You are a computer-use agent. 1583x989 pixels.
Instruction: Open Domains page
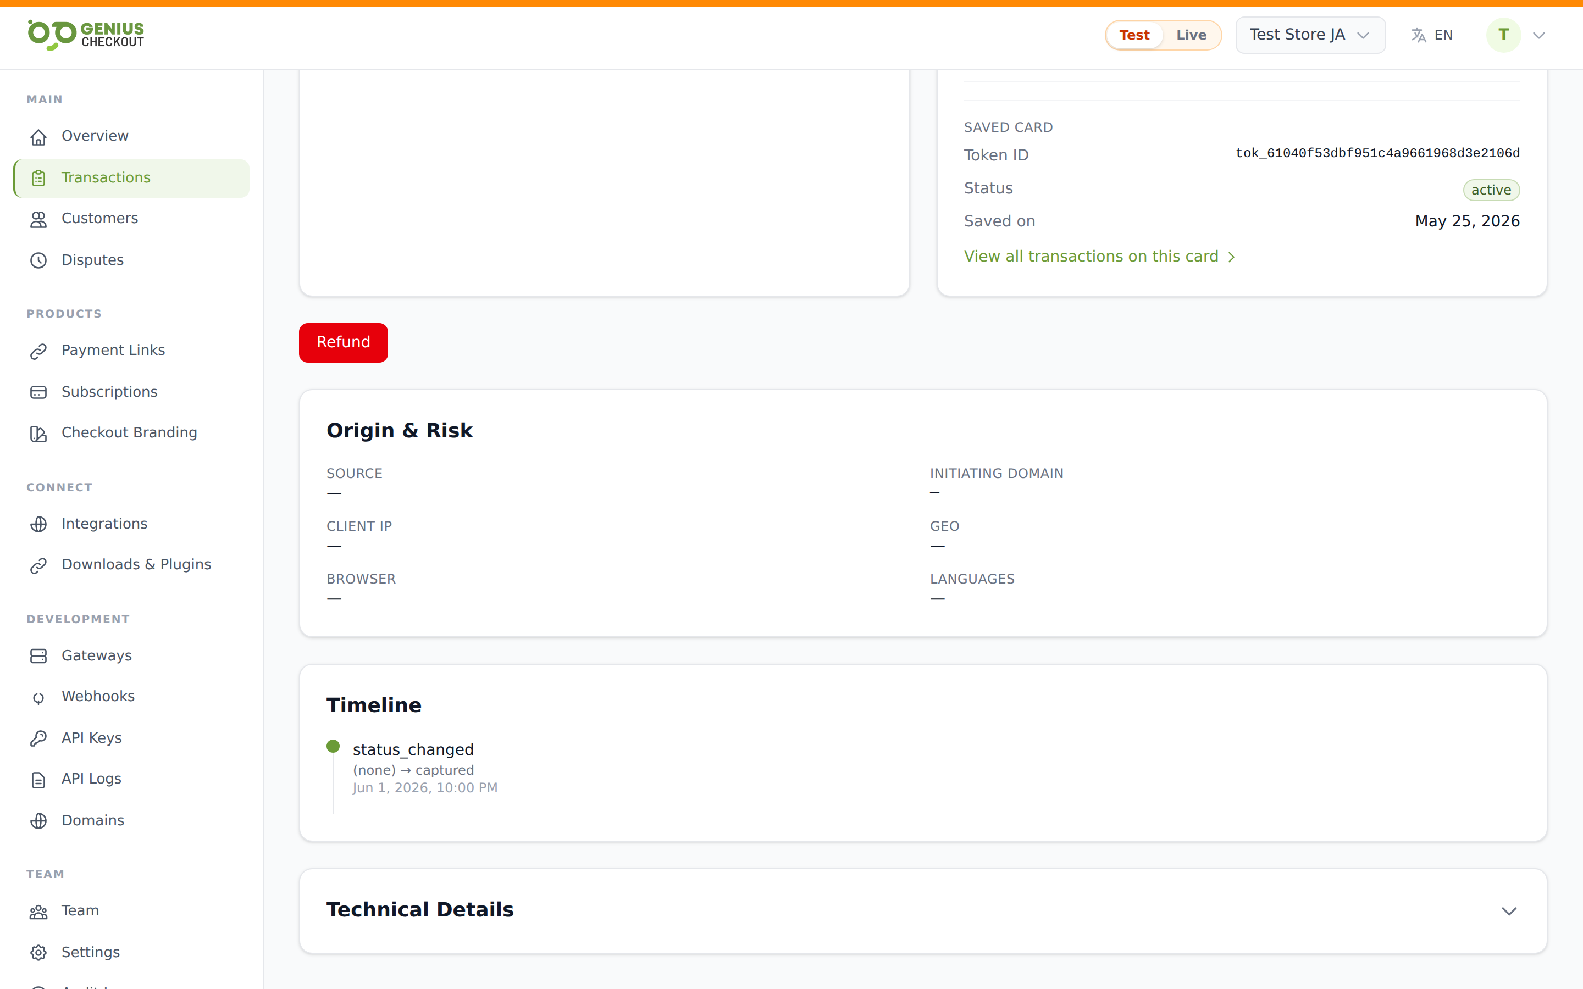131,820
